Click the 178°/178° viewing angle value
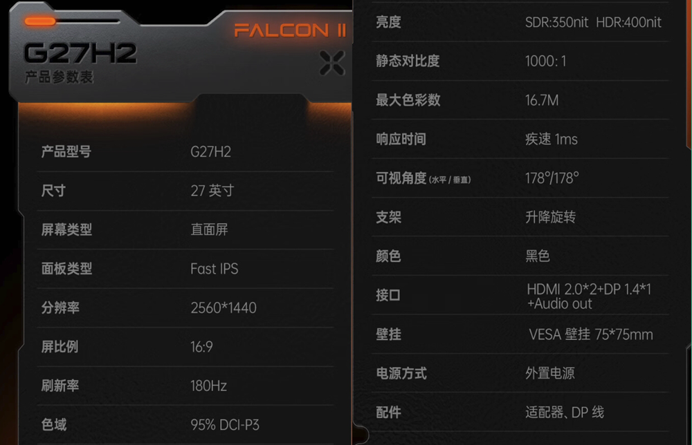This screenshot has height=445, width=692. point(552,178)
